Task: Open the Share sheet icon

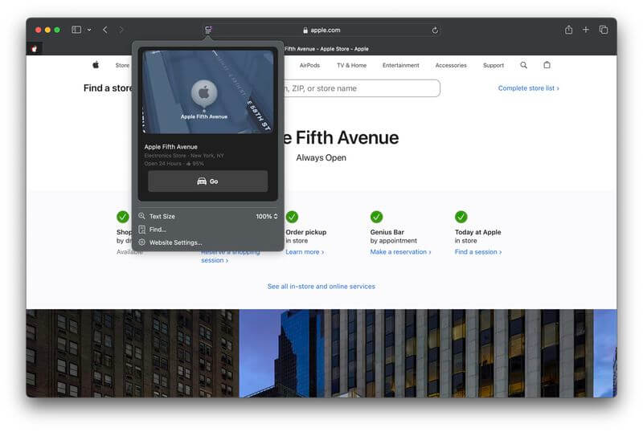Action: click(x=568, y=30)
